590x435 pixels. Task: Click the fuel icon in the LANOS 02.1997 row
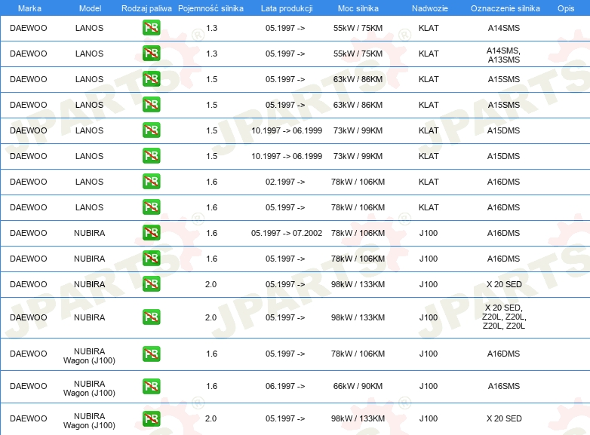click(151, 182)
